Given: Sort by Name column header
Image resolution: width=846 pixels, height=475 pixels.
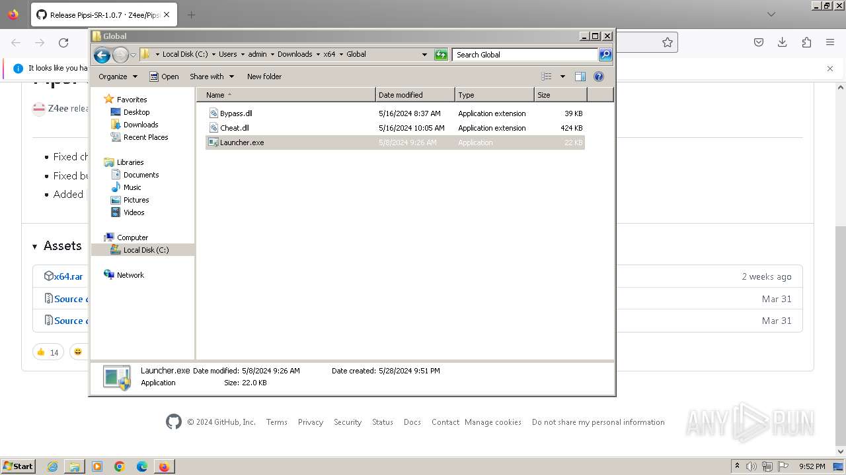Looking at the screenshot, I should click(x=286, y=95).
